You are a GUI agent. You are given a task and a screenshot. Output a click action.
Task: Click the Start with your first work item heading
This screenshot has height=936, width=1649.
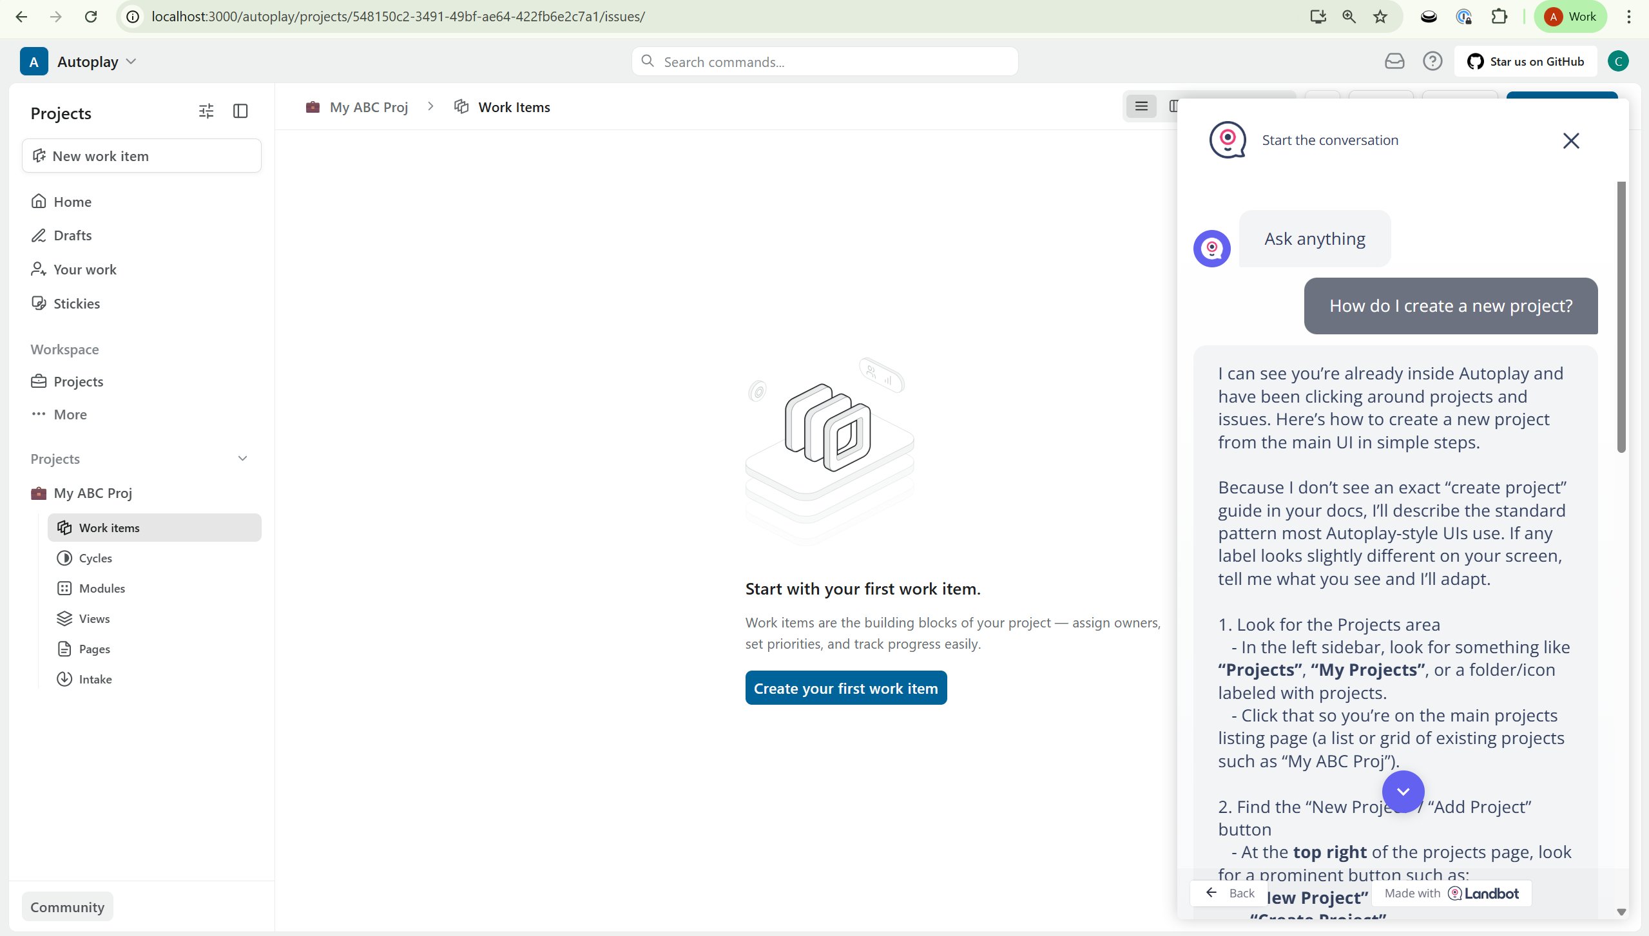tap(863, 589)
